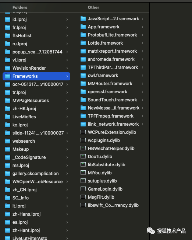
Task: Expand the ru.lproj folder chevron
Action: click(x=67, y=44)
